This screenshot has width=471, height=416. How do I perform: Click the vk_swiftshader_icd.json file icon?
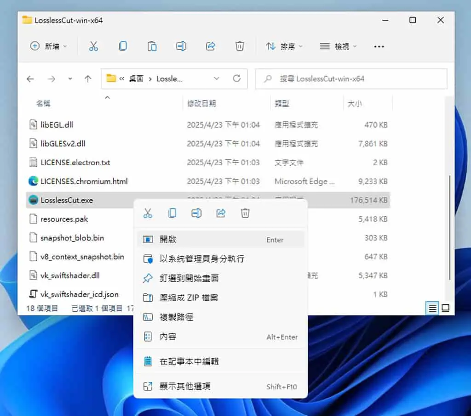coord(33,294)
